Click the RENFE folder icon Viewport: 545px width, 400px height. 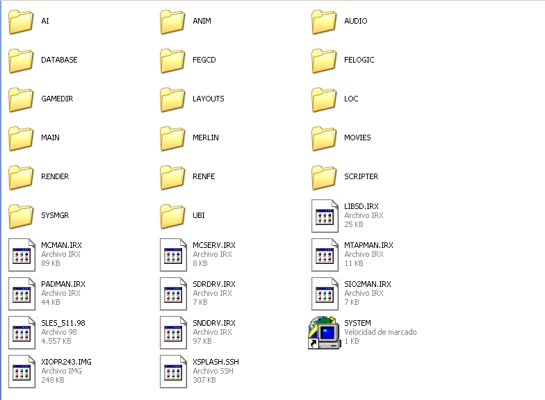pos(172,178)
